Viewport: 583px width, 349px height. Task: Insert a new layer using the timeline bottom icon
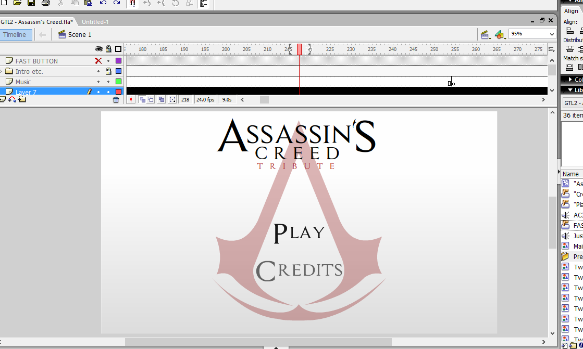pos(3,99)
